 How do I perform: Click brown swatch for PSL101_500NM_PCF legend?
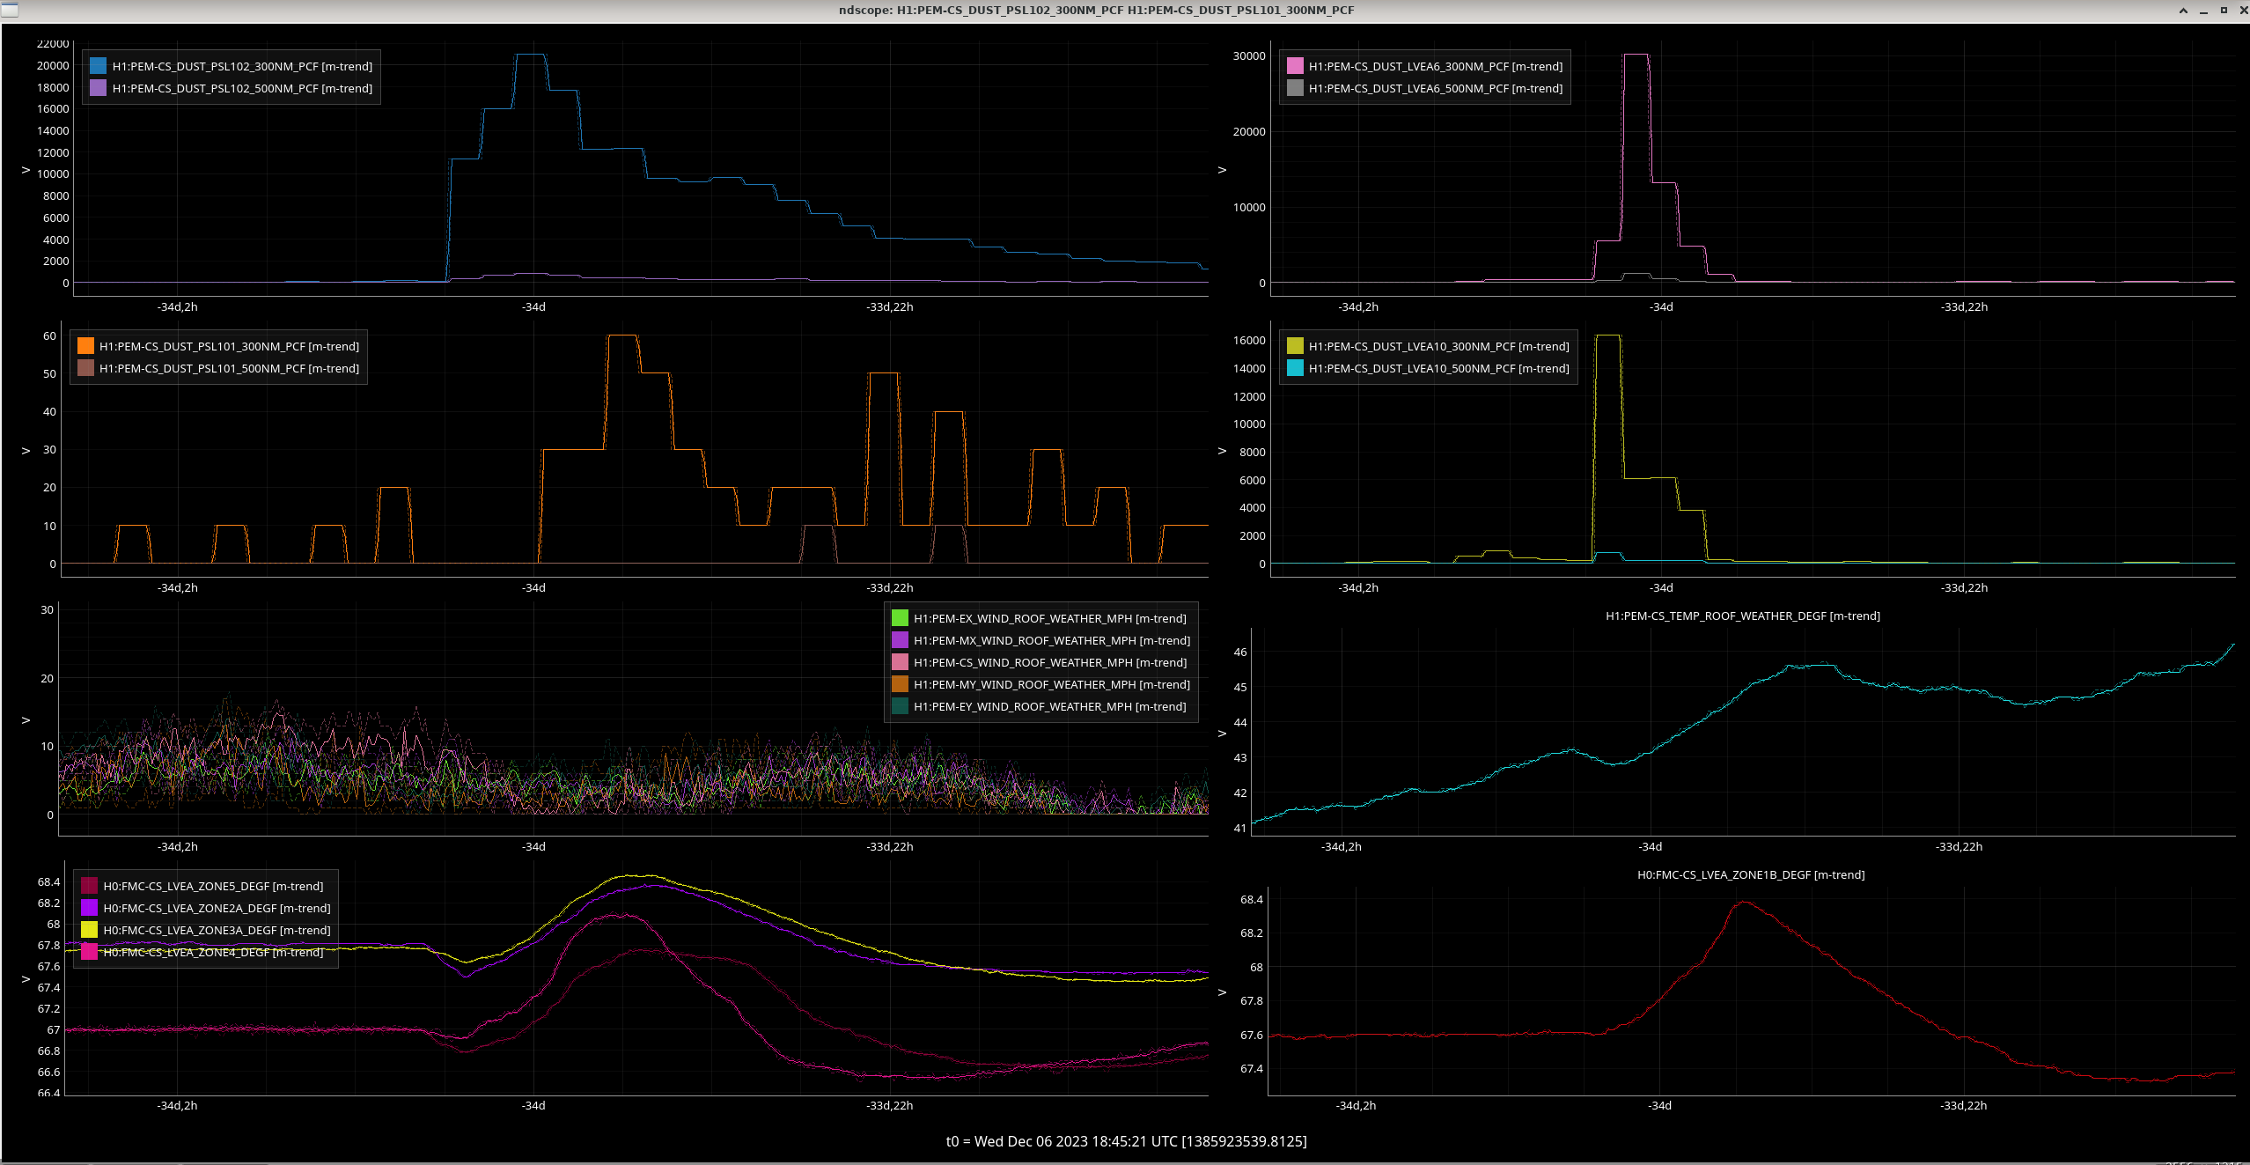(85, 368)
